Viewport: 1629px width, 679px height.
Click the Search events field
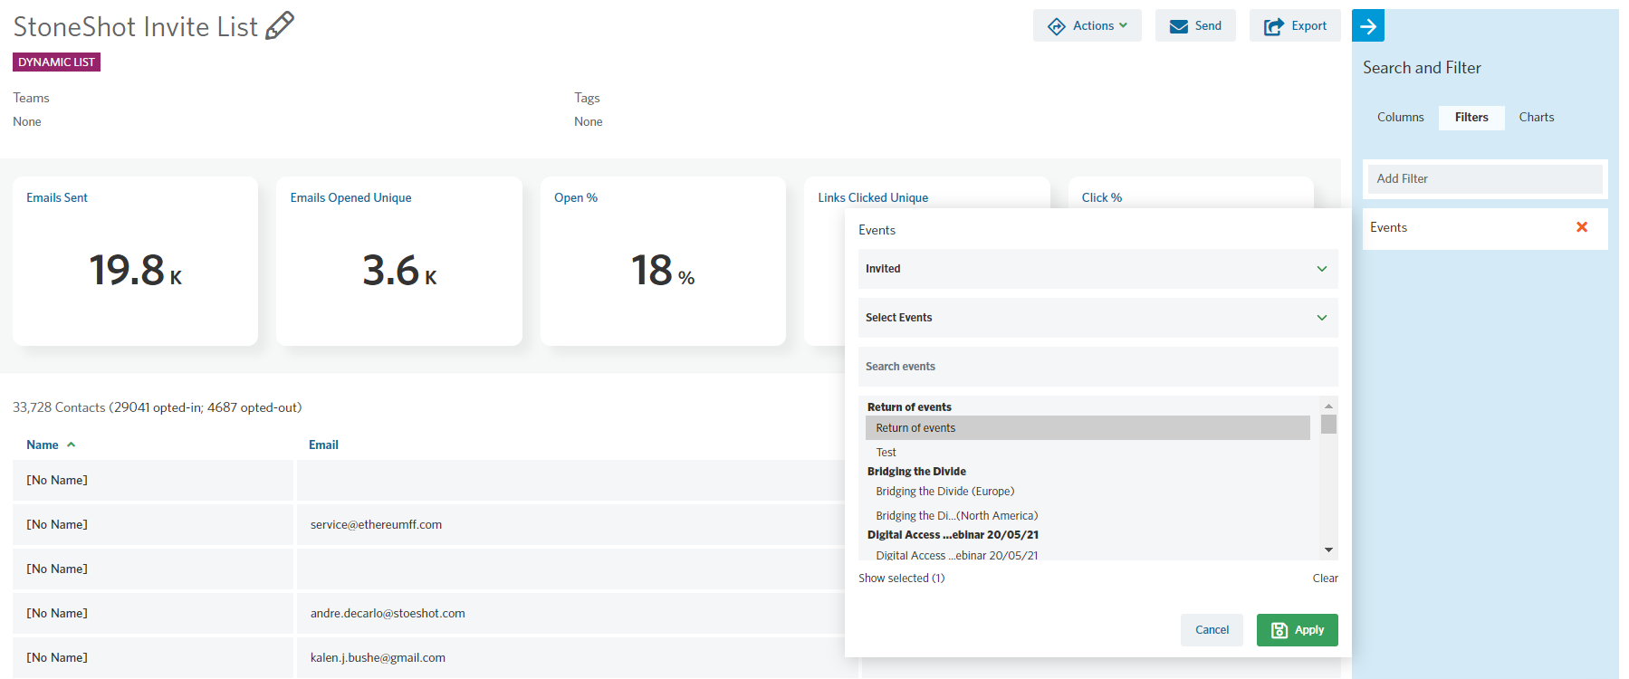[1098, 367]
